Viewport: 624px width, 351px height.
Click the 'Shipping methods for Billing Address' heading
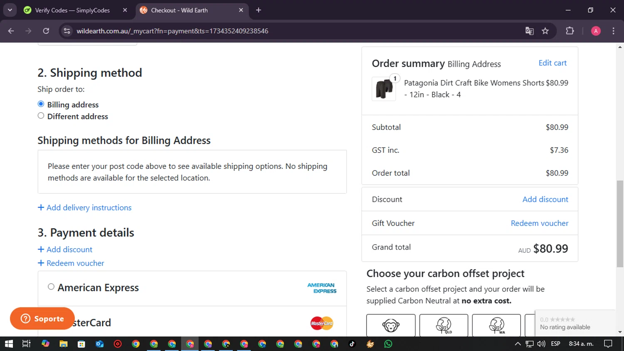click(x=124, y=140)
